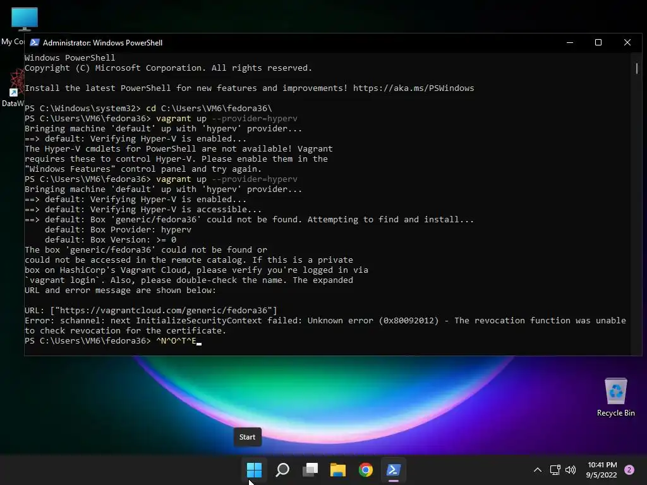The width and height of the screenshot is (647, 485).
Task: Click the "Error: schannel" message line
Action: point(325,320)
